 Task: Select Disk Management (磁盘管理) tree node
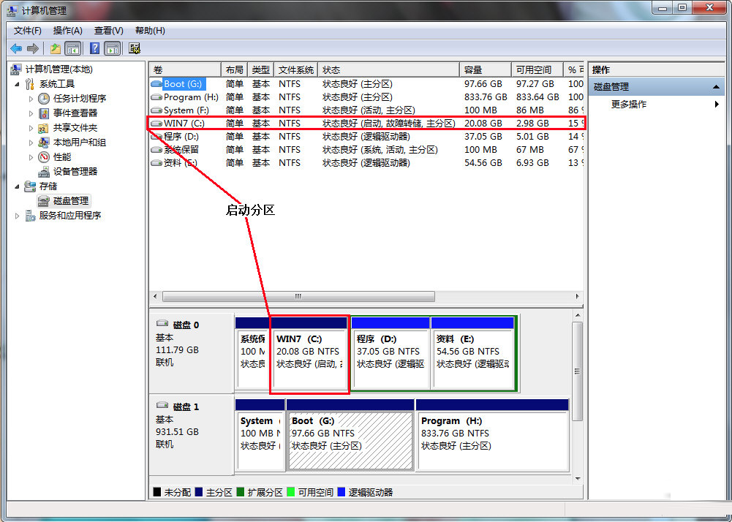point(71,200)
